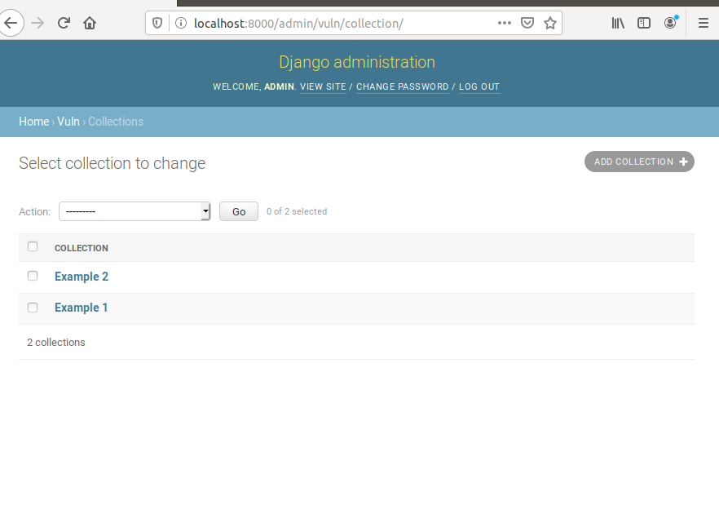The image size is (719, 514).
Task: Click the 'Select collection to change' heading
Action: 112,163
